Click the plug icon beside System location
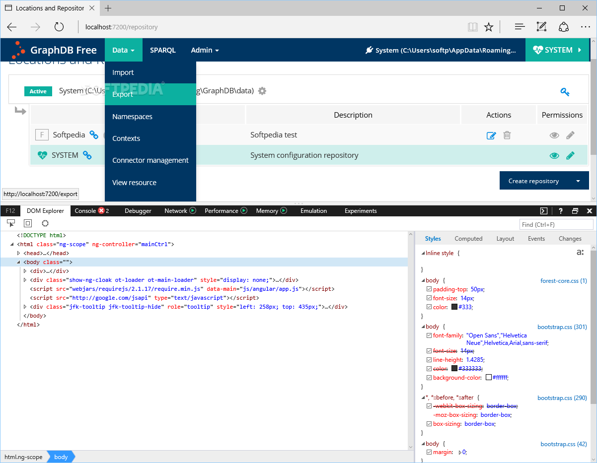 tap(369, 50)
